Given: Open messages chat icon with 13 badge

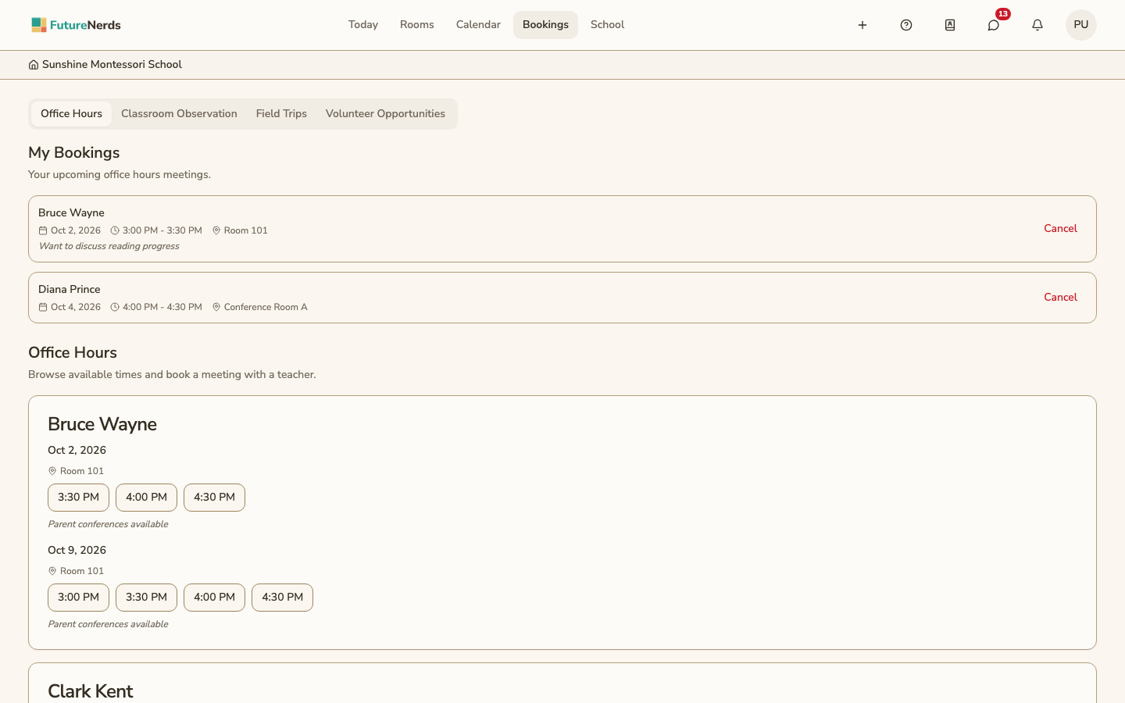Looking at the screenshot, I should (x=994, y=25).
